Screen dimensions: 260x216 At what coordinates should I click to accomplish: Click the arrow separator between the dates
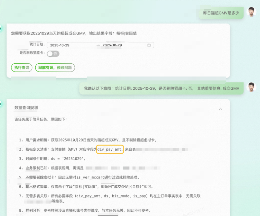click(98, 45)
